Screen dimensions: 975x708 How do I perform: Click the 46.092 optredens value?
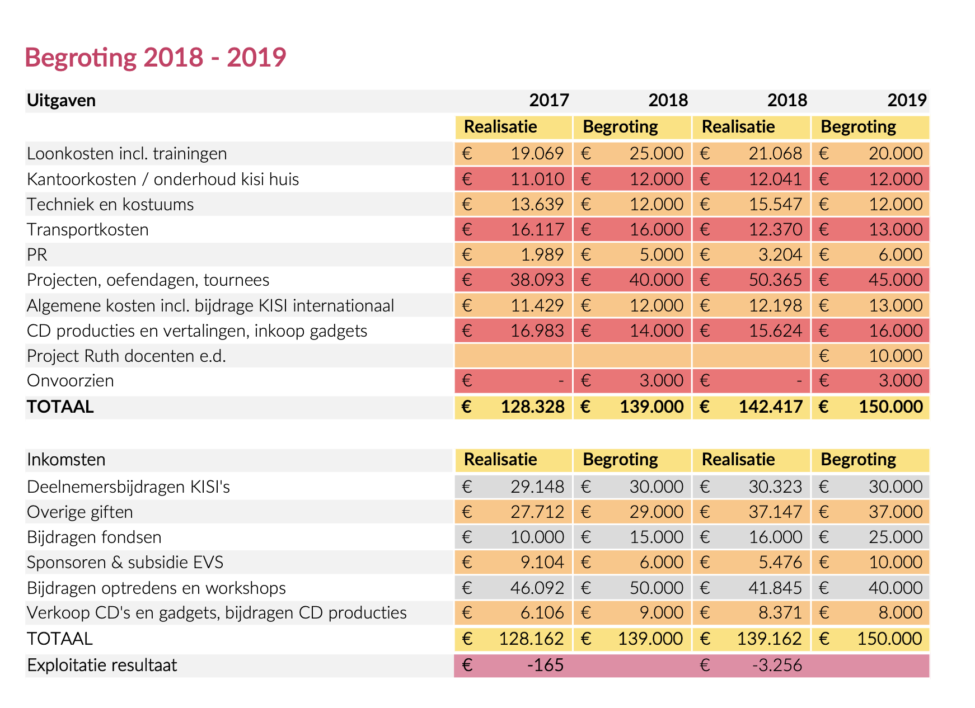click(x=537, y=588)
